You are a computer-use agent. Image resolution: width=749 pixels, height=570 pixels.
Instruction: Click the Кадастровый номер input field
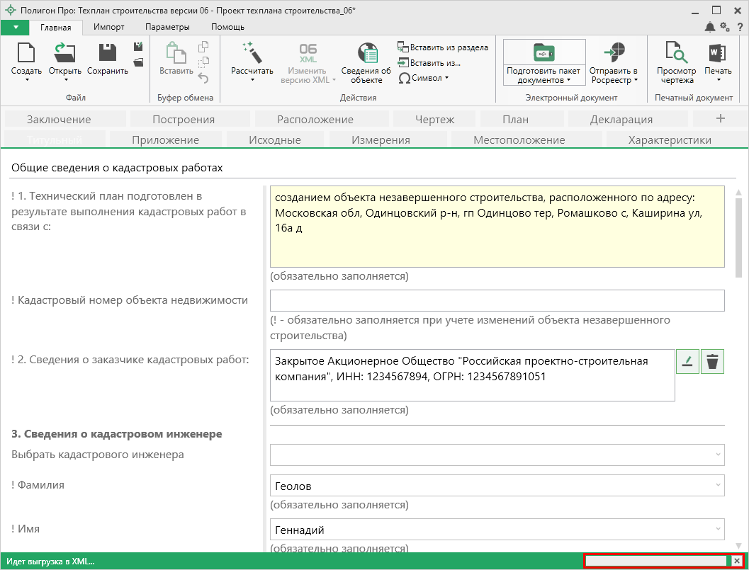tap(497, 301)
